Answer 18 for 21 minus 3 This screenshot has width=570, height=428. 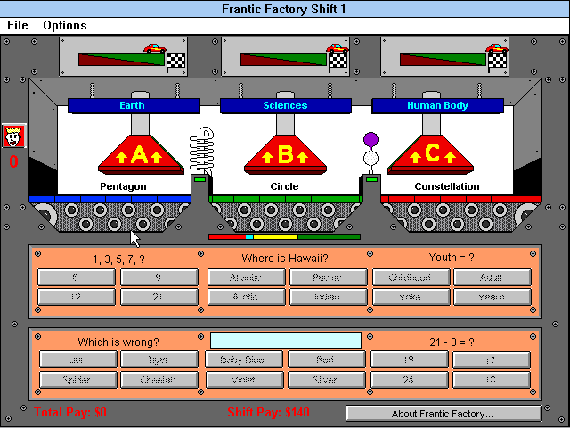(492, 380)
